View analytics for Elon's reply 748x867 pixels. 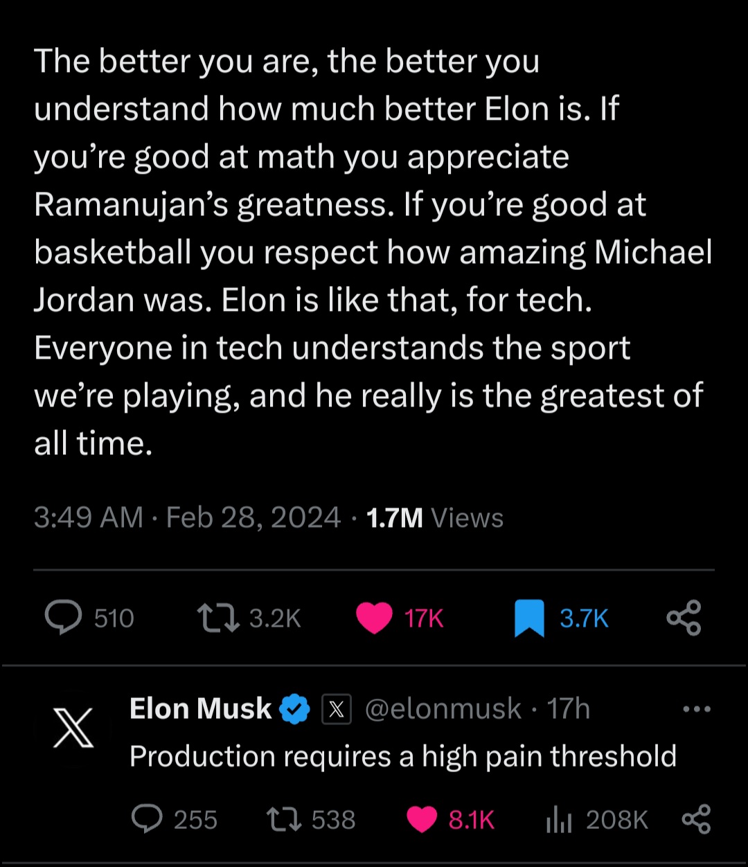coord(558,820)
